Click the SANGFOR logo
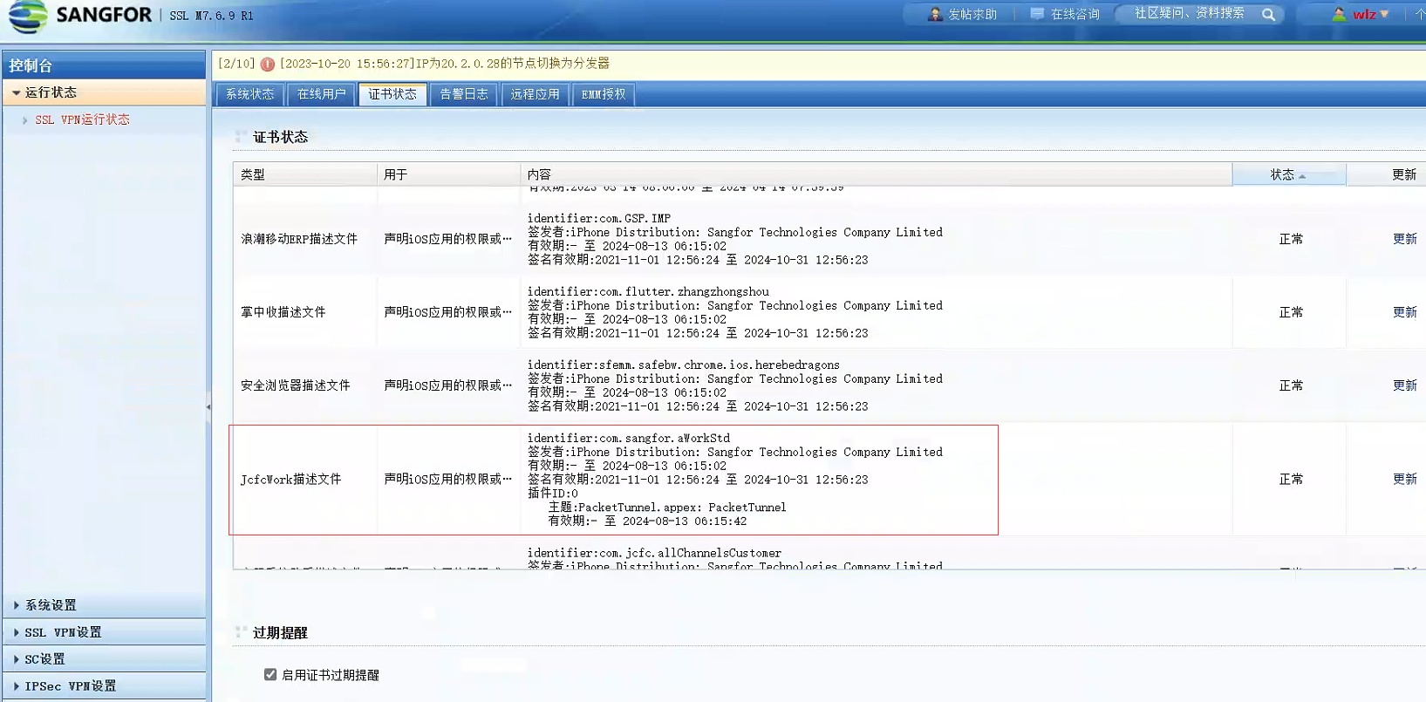The width and height of the screenshot is (1426, 702). [x=78, y=16]
